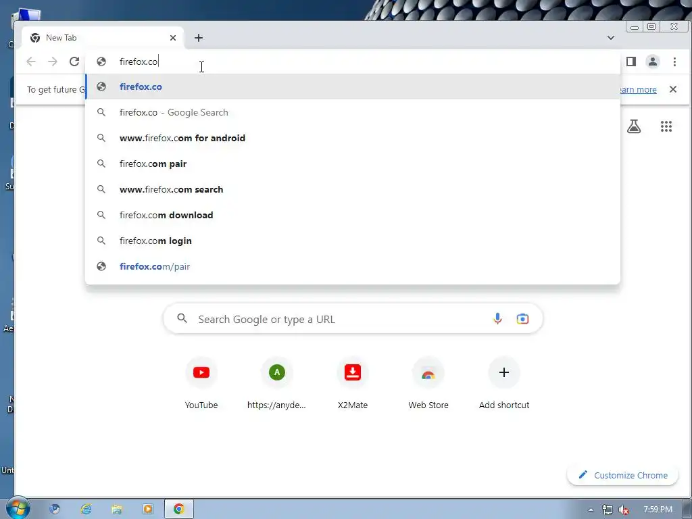Image resolution: width=692 pixels, height=519 pixels.
Task: Click the 7:59 PM clock
Action: [x=658, y=510]
